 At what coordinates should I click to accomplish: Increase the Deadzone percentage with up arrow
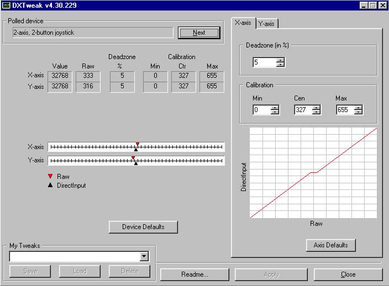(280, 60)
